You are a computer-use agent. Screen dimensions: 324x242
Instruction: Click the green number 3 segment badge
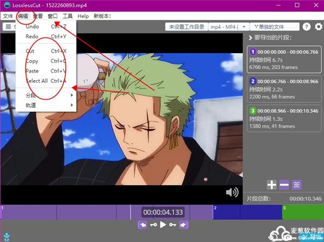(253, 110)
